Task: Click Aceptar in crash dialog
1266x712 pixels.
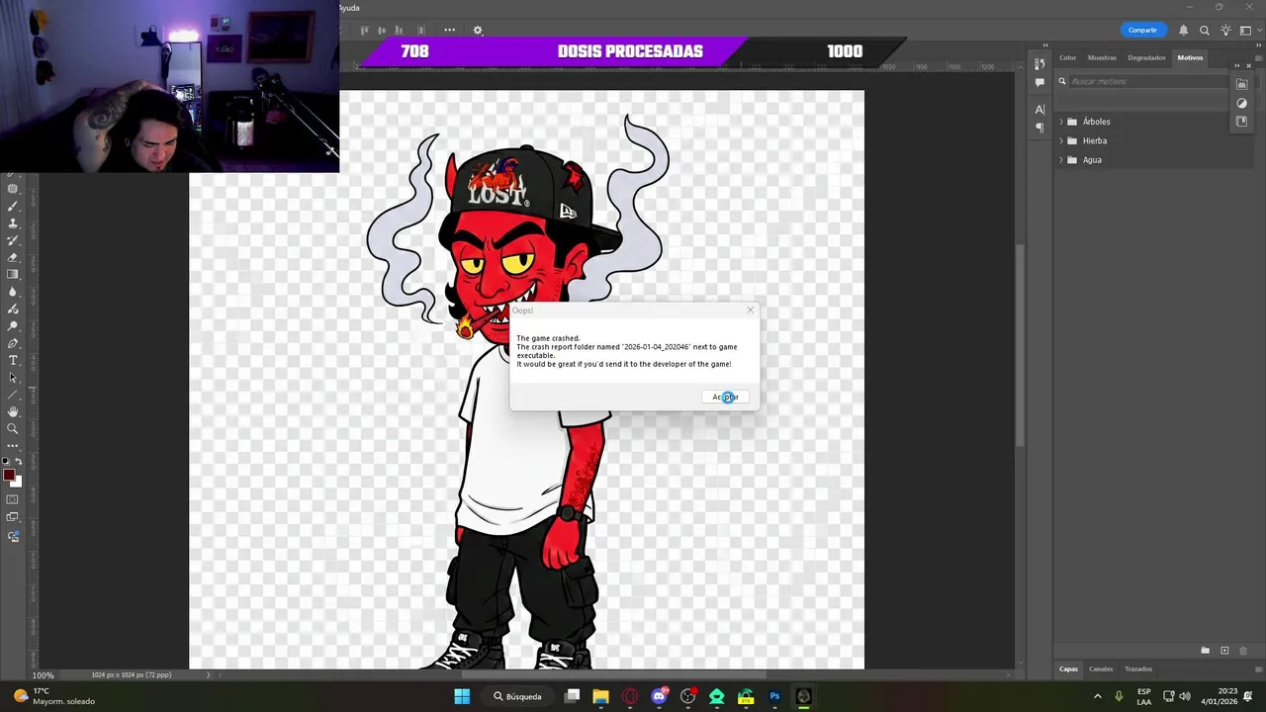Action: pos(725,397)
